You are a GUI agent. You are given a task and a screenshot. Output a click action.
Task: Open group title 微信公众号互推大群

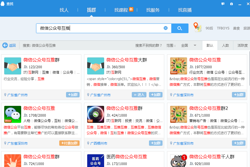coord(127,60)
